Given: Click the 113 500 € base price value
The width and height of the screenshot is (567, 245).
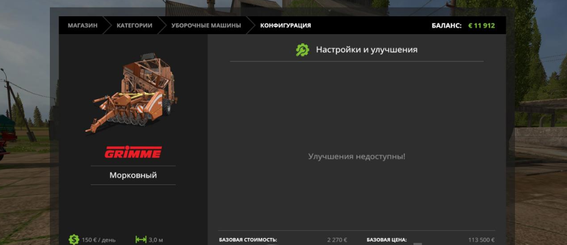Looking at the screenshot, I should (481, 240).
